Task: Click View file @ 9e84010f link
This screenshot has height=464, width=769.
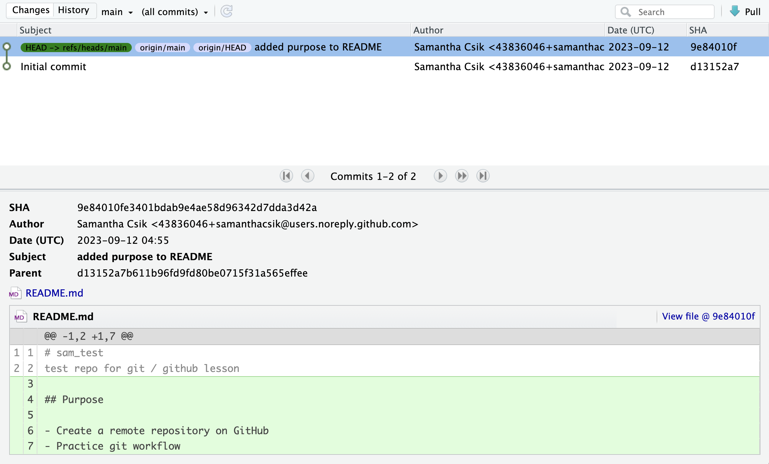Action: (x=708, y=316)
